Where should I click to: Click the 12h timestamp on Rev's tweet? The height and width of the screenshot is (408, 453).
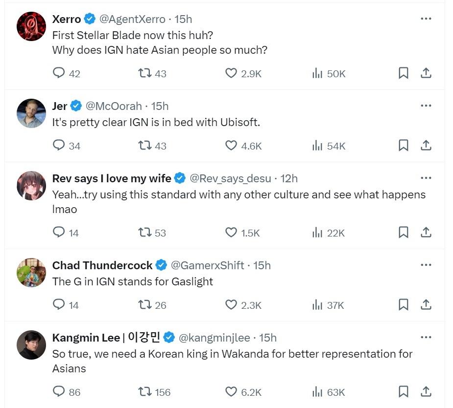[x=289, y=178]
